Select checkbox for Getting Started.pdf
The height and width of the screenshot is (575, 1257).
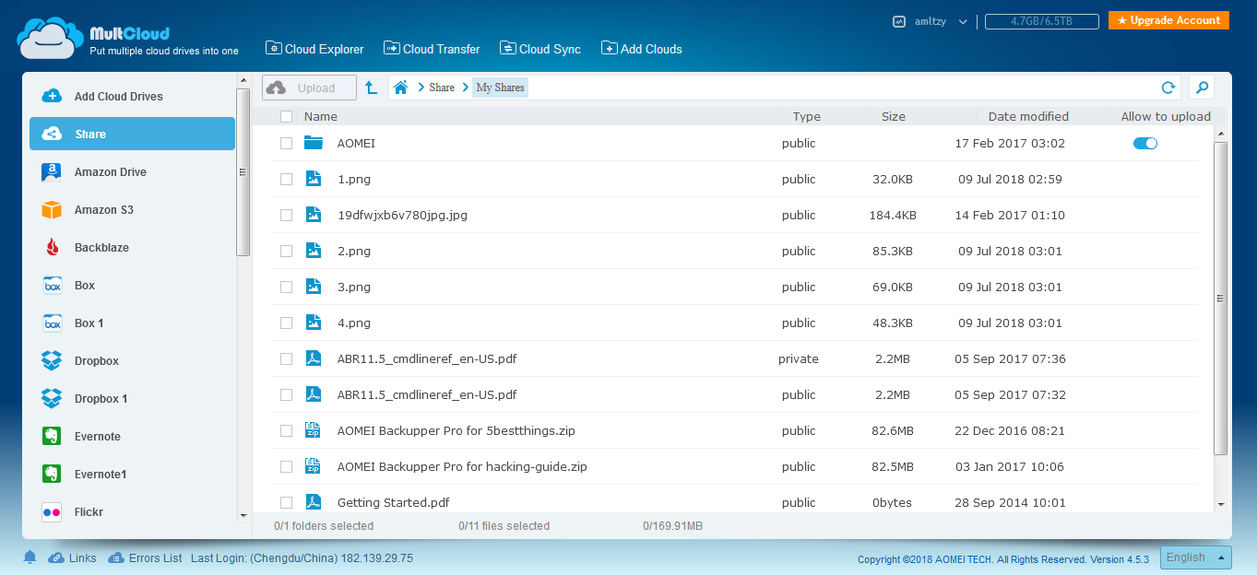click(287, 502)
